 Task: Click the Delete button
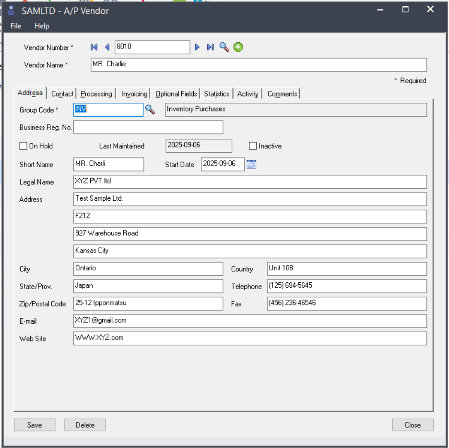pos(85,425)
